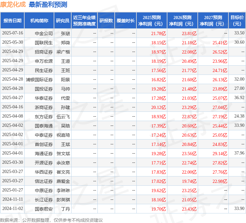
Task: Select the 机构简称 column header
Action: (x=39, y=20)
